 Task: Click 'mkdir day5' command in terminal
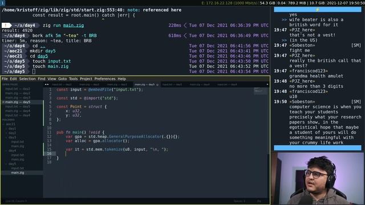coord(43,51)
